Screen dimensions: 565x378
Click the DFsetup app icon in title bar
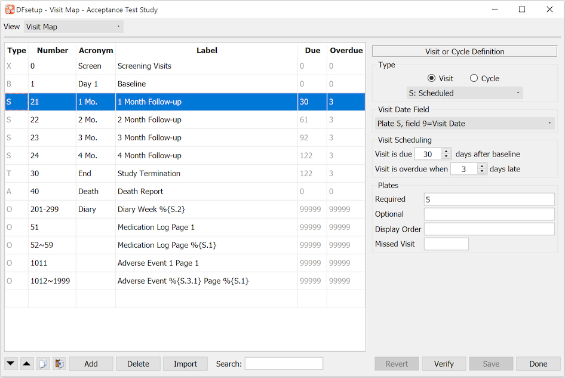tap(10, 10)
